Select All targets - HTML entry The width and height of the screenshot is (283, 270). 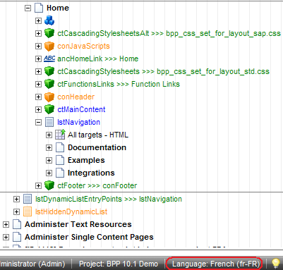point(98,135)
